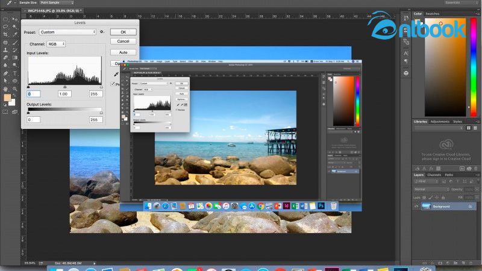
Task: Toggle lock image pixels in Layers panel
Action: [430, 198]
